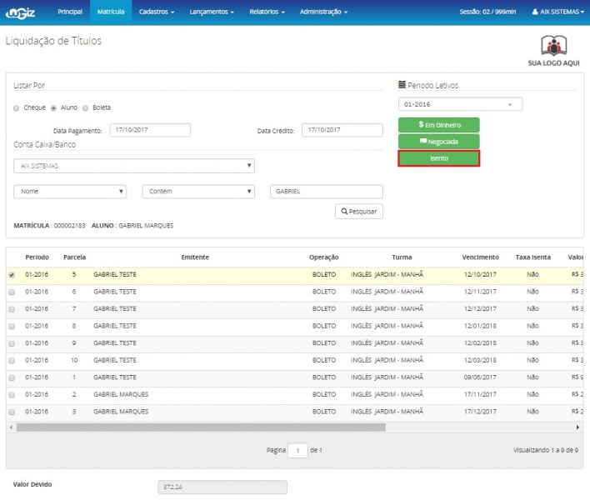Viewport: 590px width, 500px height.
Task: Check the parcela 10 row checkbox
Action: click(12, 360)
